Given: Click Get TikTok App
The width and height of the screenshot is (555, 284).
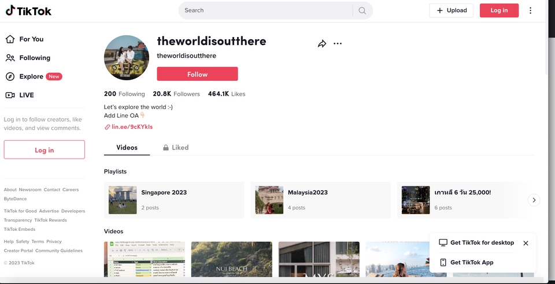Looking at the screenshot, I should [472, 263].
